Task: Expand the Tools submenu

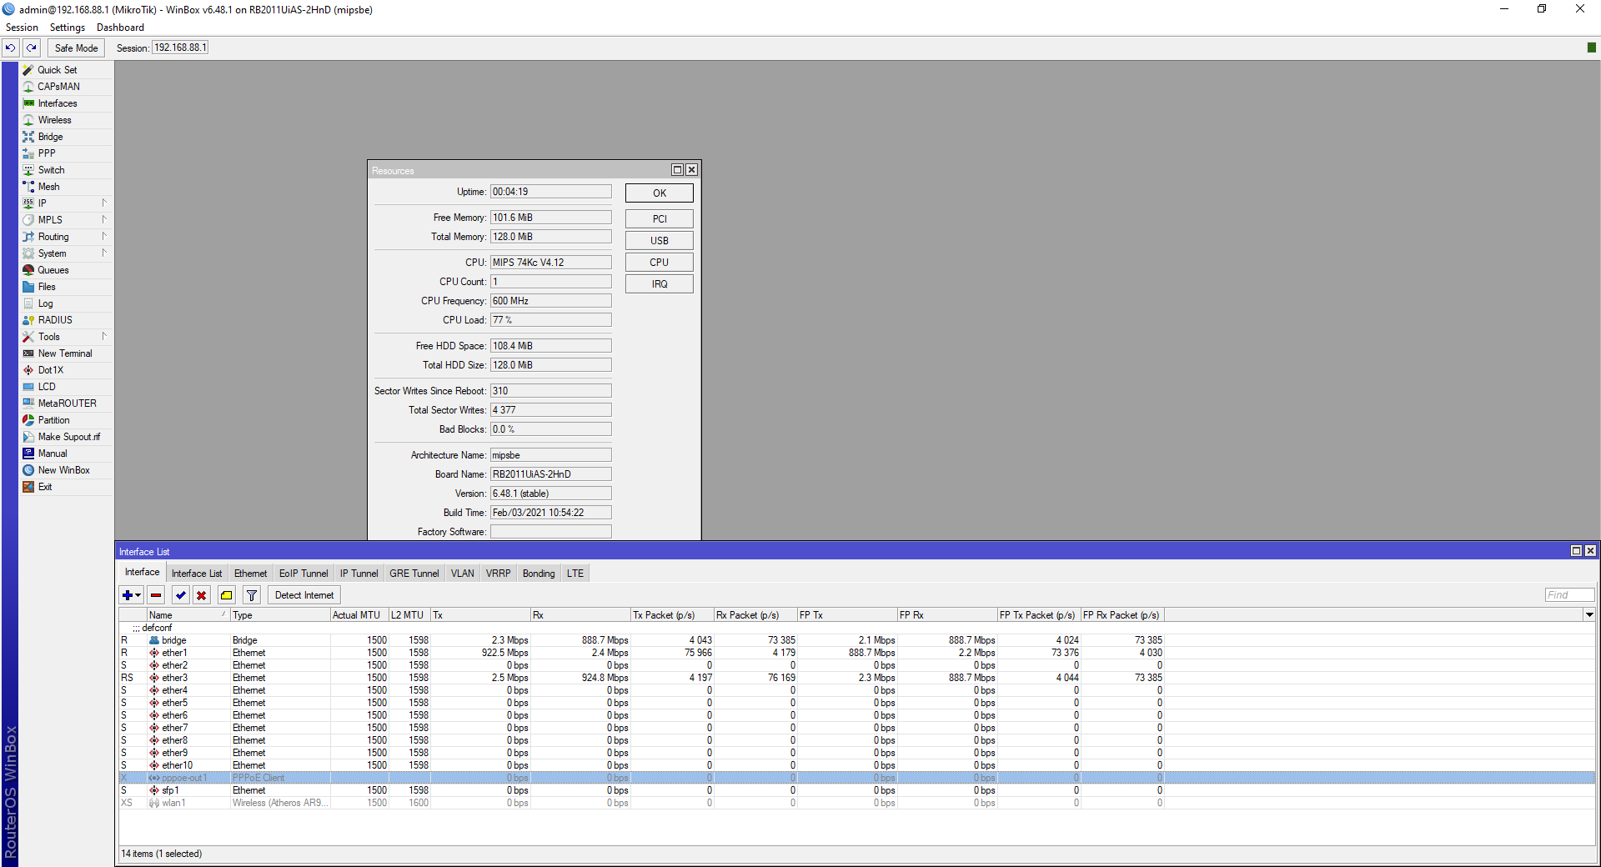Action: pos(67,337)
